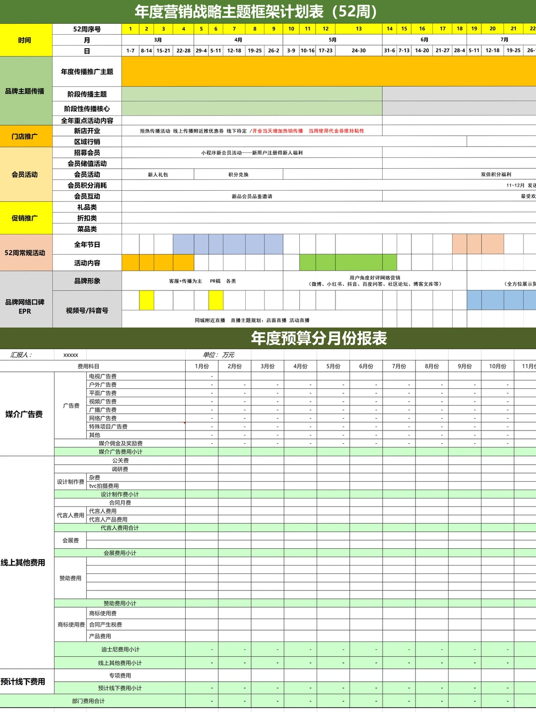Click the 汇报人 name field showing XXXXX
The width and height of the screenshot is (536, 712).
coord(69,355)
